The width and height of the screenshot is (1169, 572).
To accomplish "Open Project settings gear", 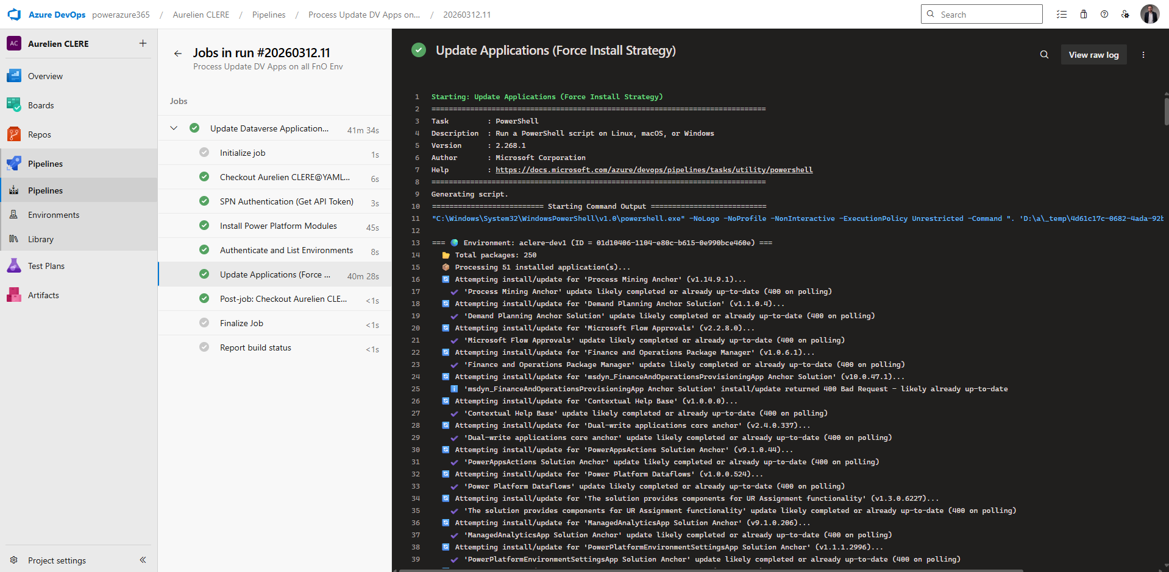I will coord(14,560).
